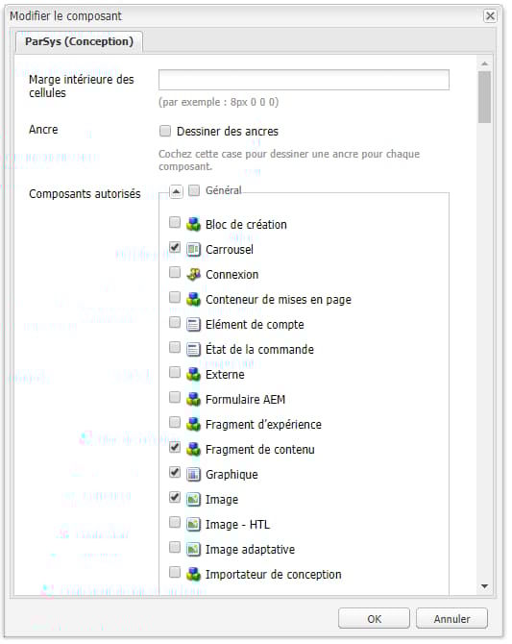Click the Fragment de contenu icon
The width and height of the screenshot is (512, 644).
[x=193, y=450]
